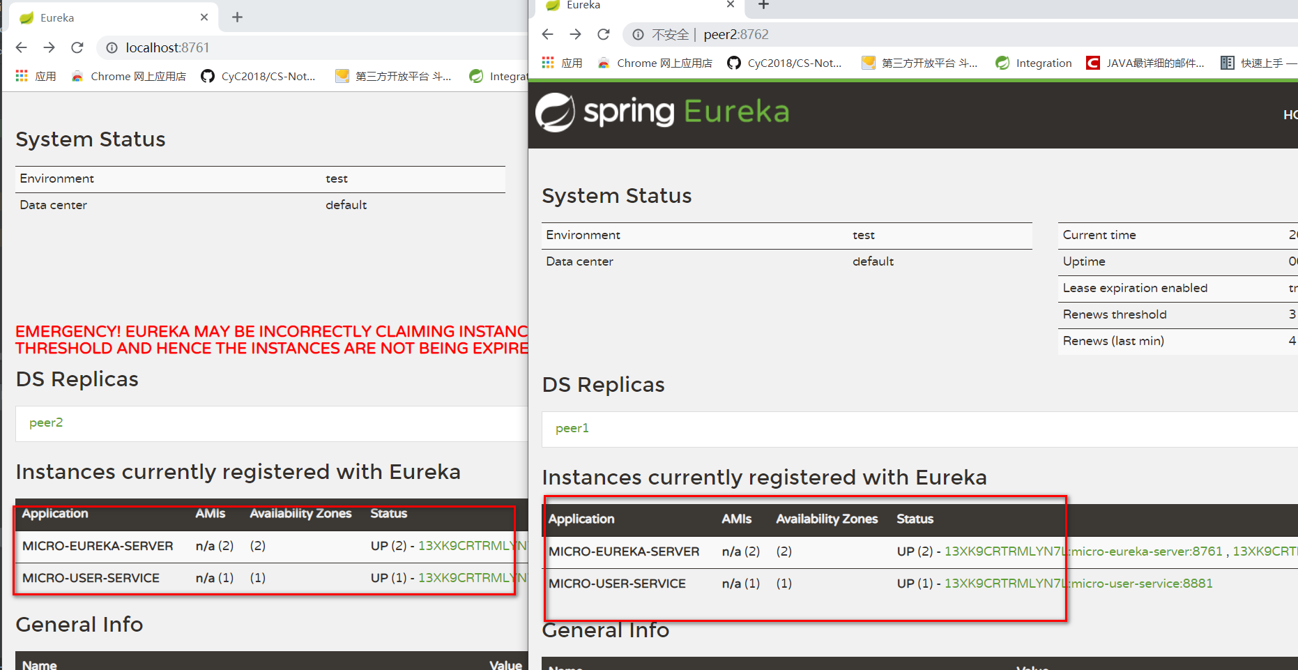This screenshot has width=1298, height=670.
Task: Go forward in the peer2:8762 window
Action: click(576, 34)
